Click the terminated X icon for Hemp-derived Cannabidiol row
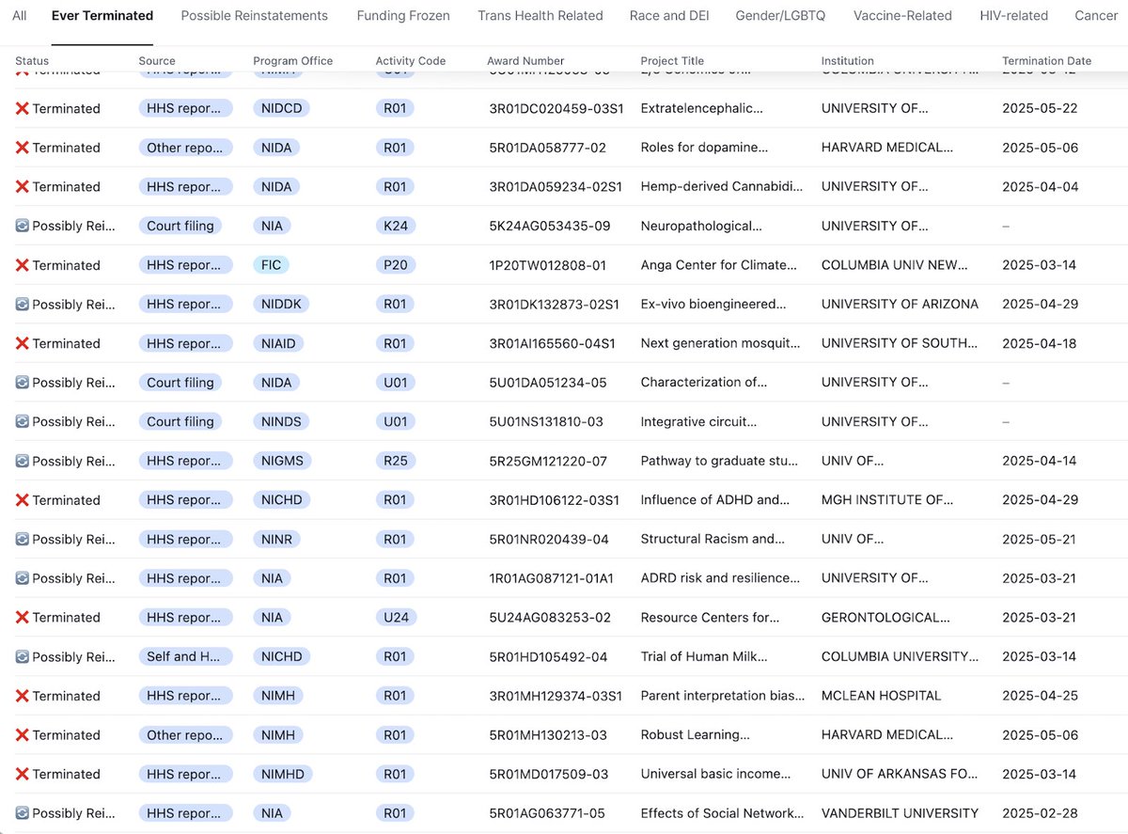Screen dimensions: 1128x834 pos(23,187)
